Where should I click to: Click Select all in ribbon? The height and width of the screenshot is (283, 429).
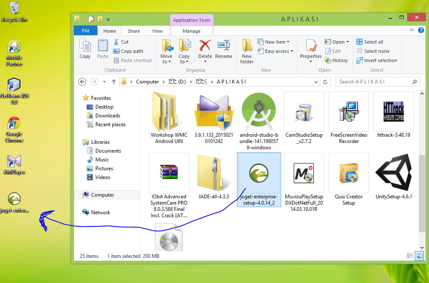coord(370,42)
